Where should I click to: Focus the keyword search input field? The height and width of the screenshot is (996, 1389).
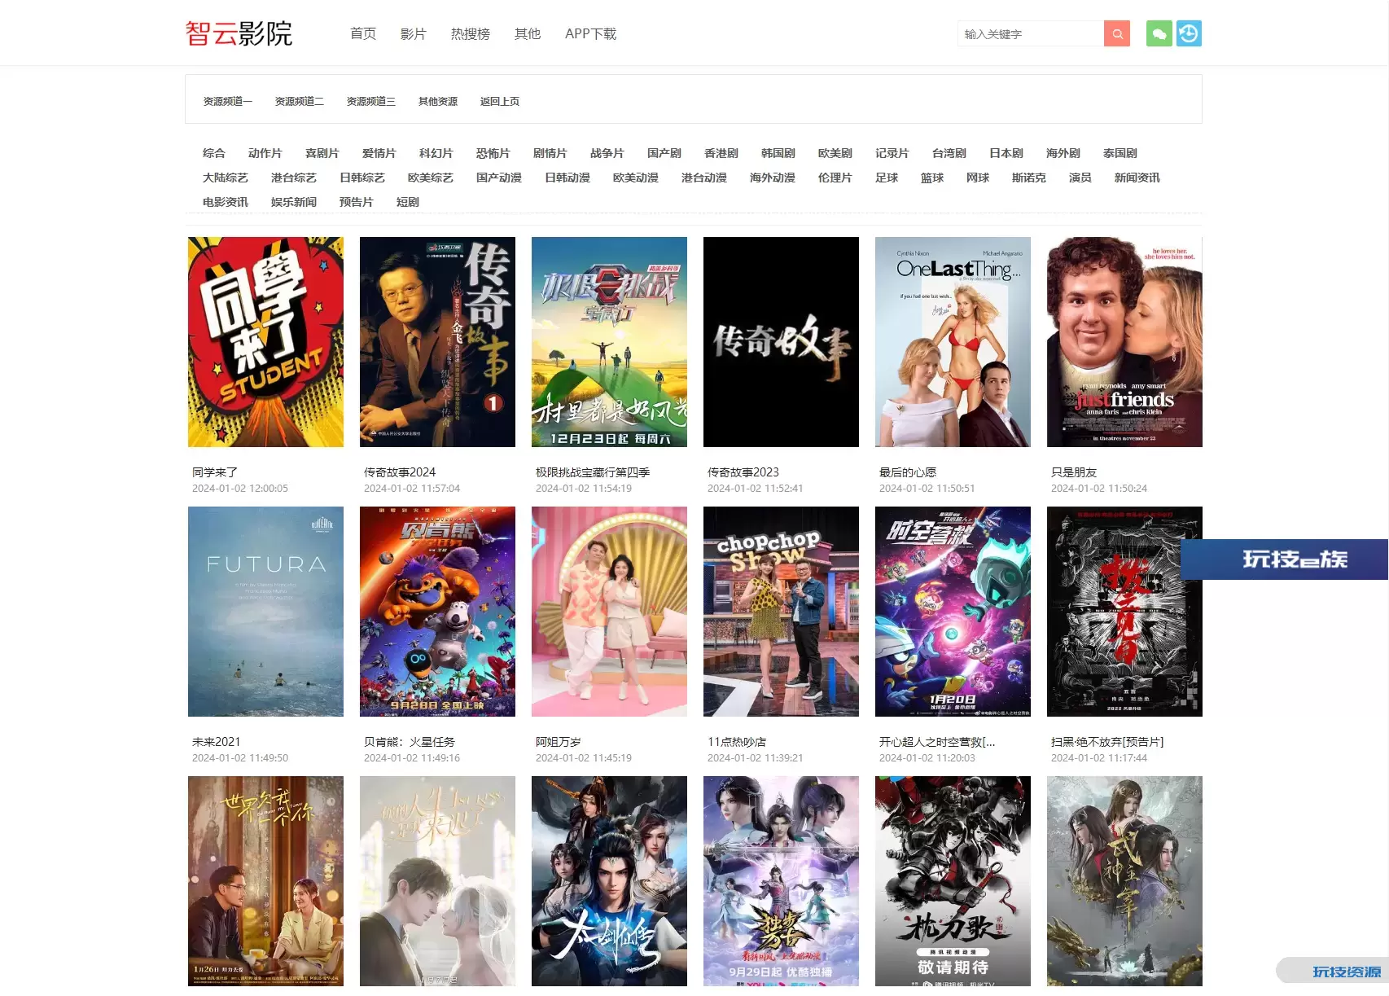[1031, 33]
